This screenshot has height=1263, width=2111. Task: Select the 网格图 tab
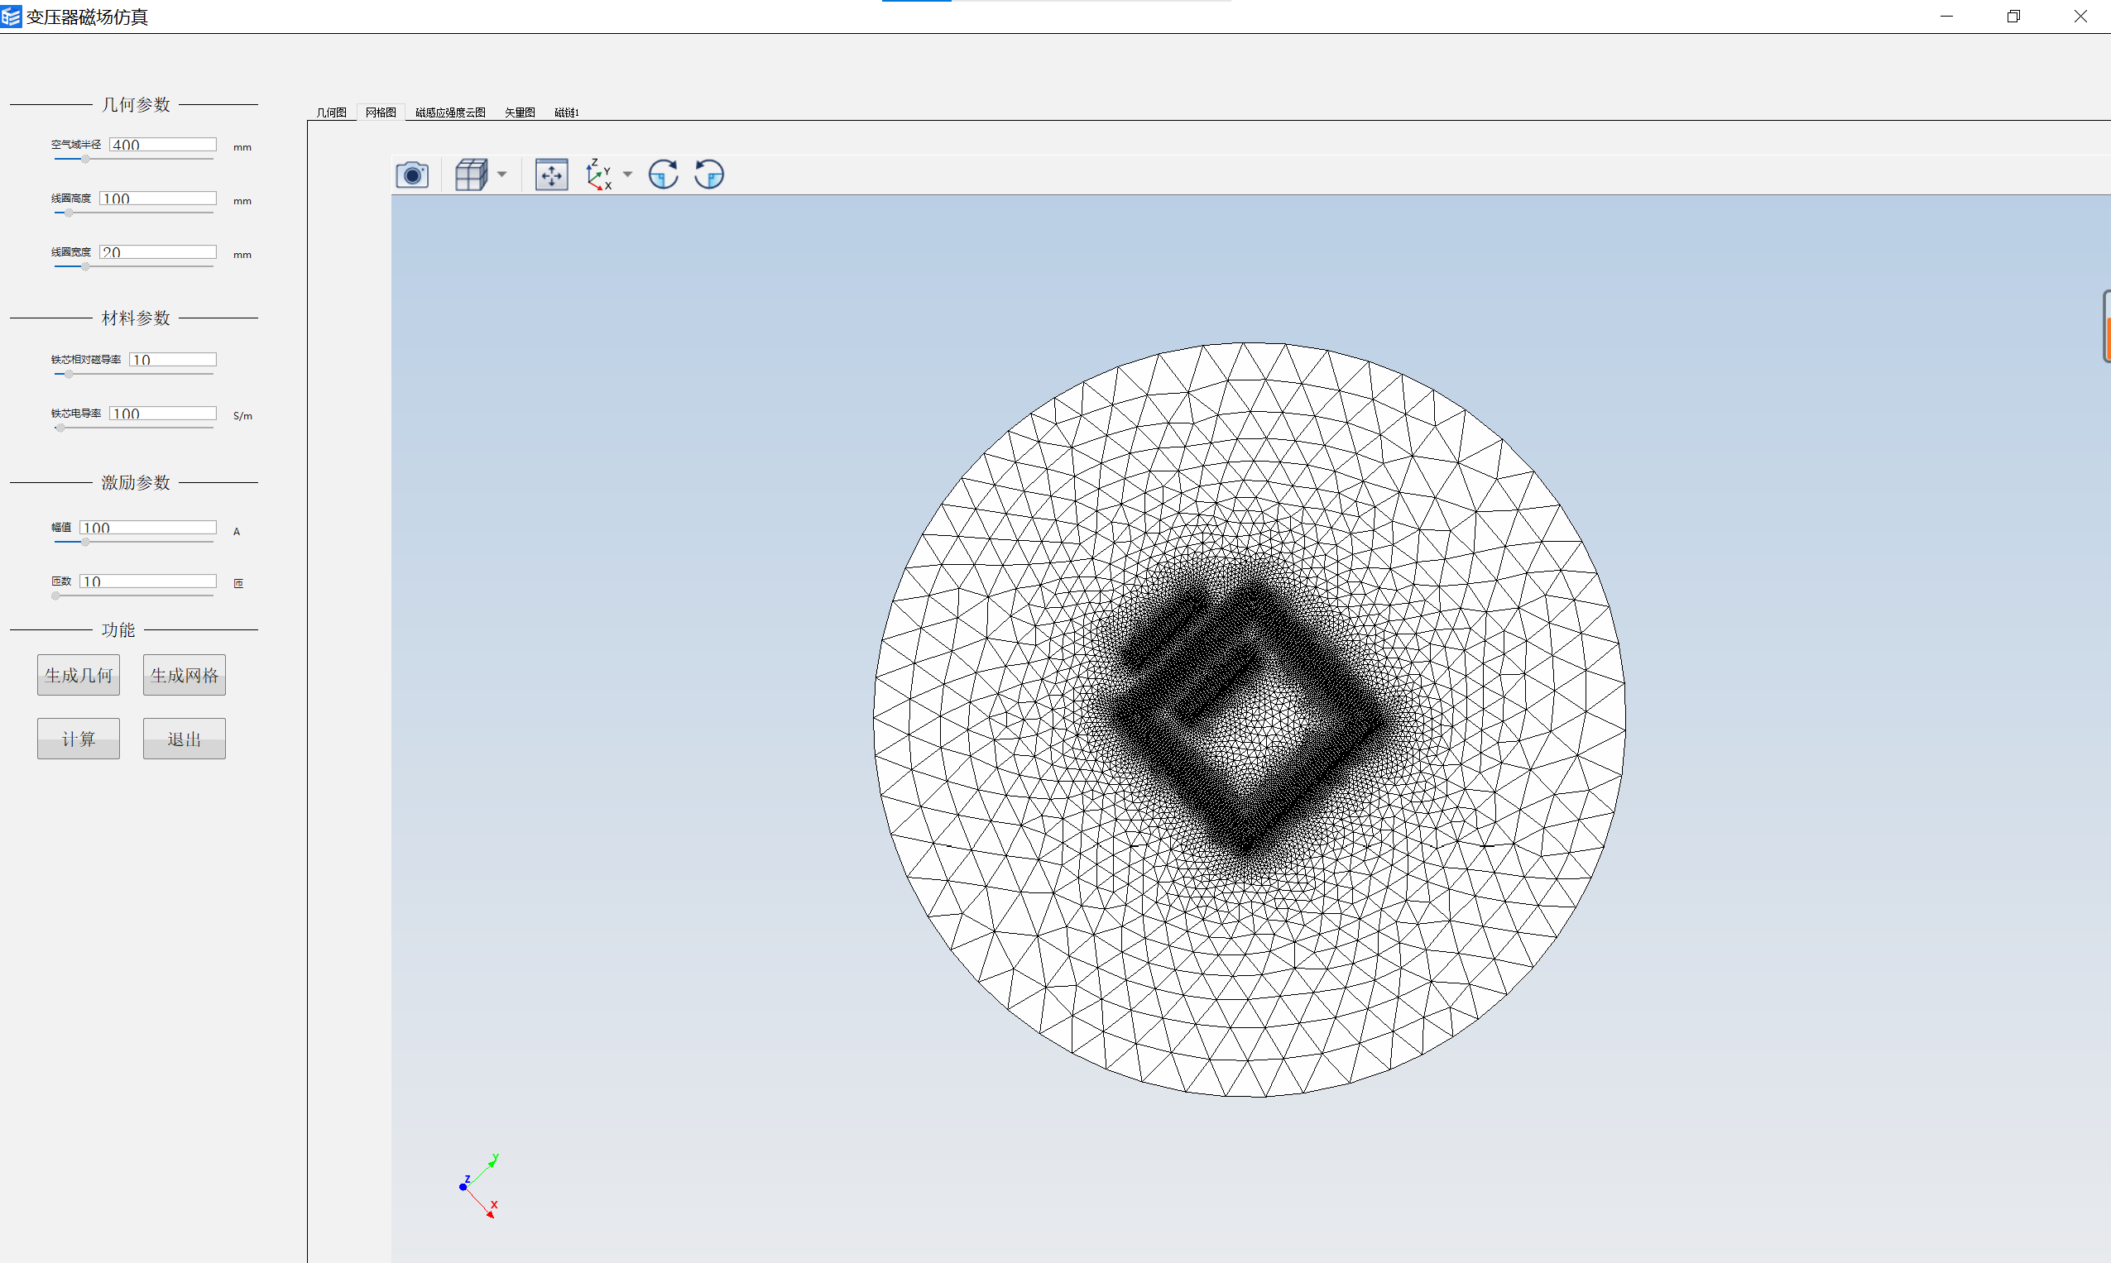[381, 112]
